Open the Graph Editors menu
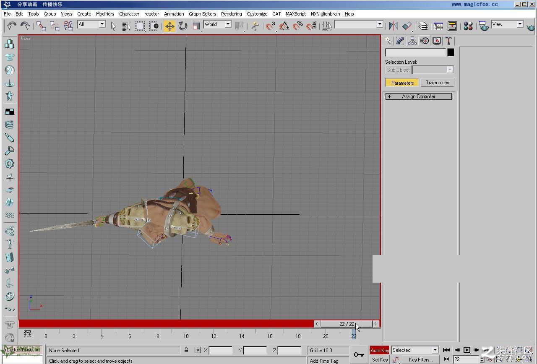The height and width of the screenshot is (364, 537). click(202, 14)
